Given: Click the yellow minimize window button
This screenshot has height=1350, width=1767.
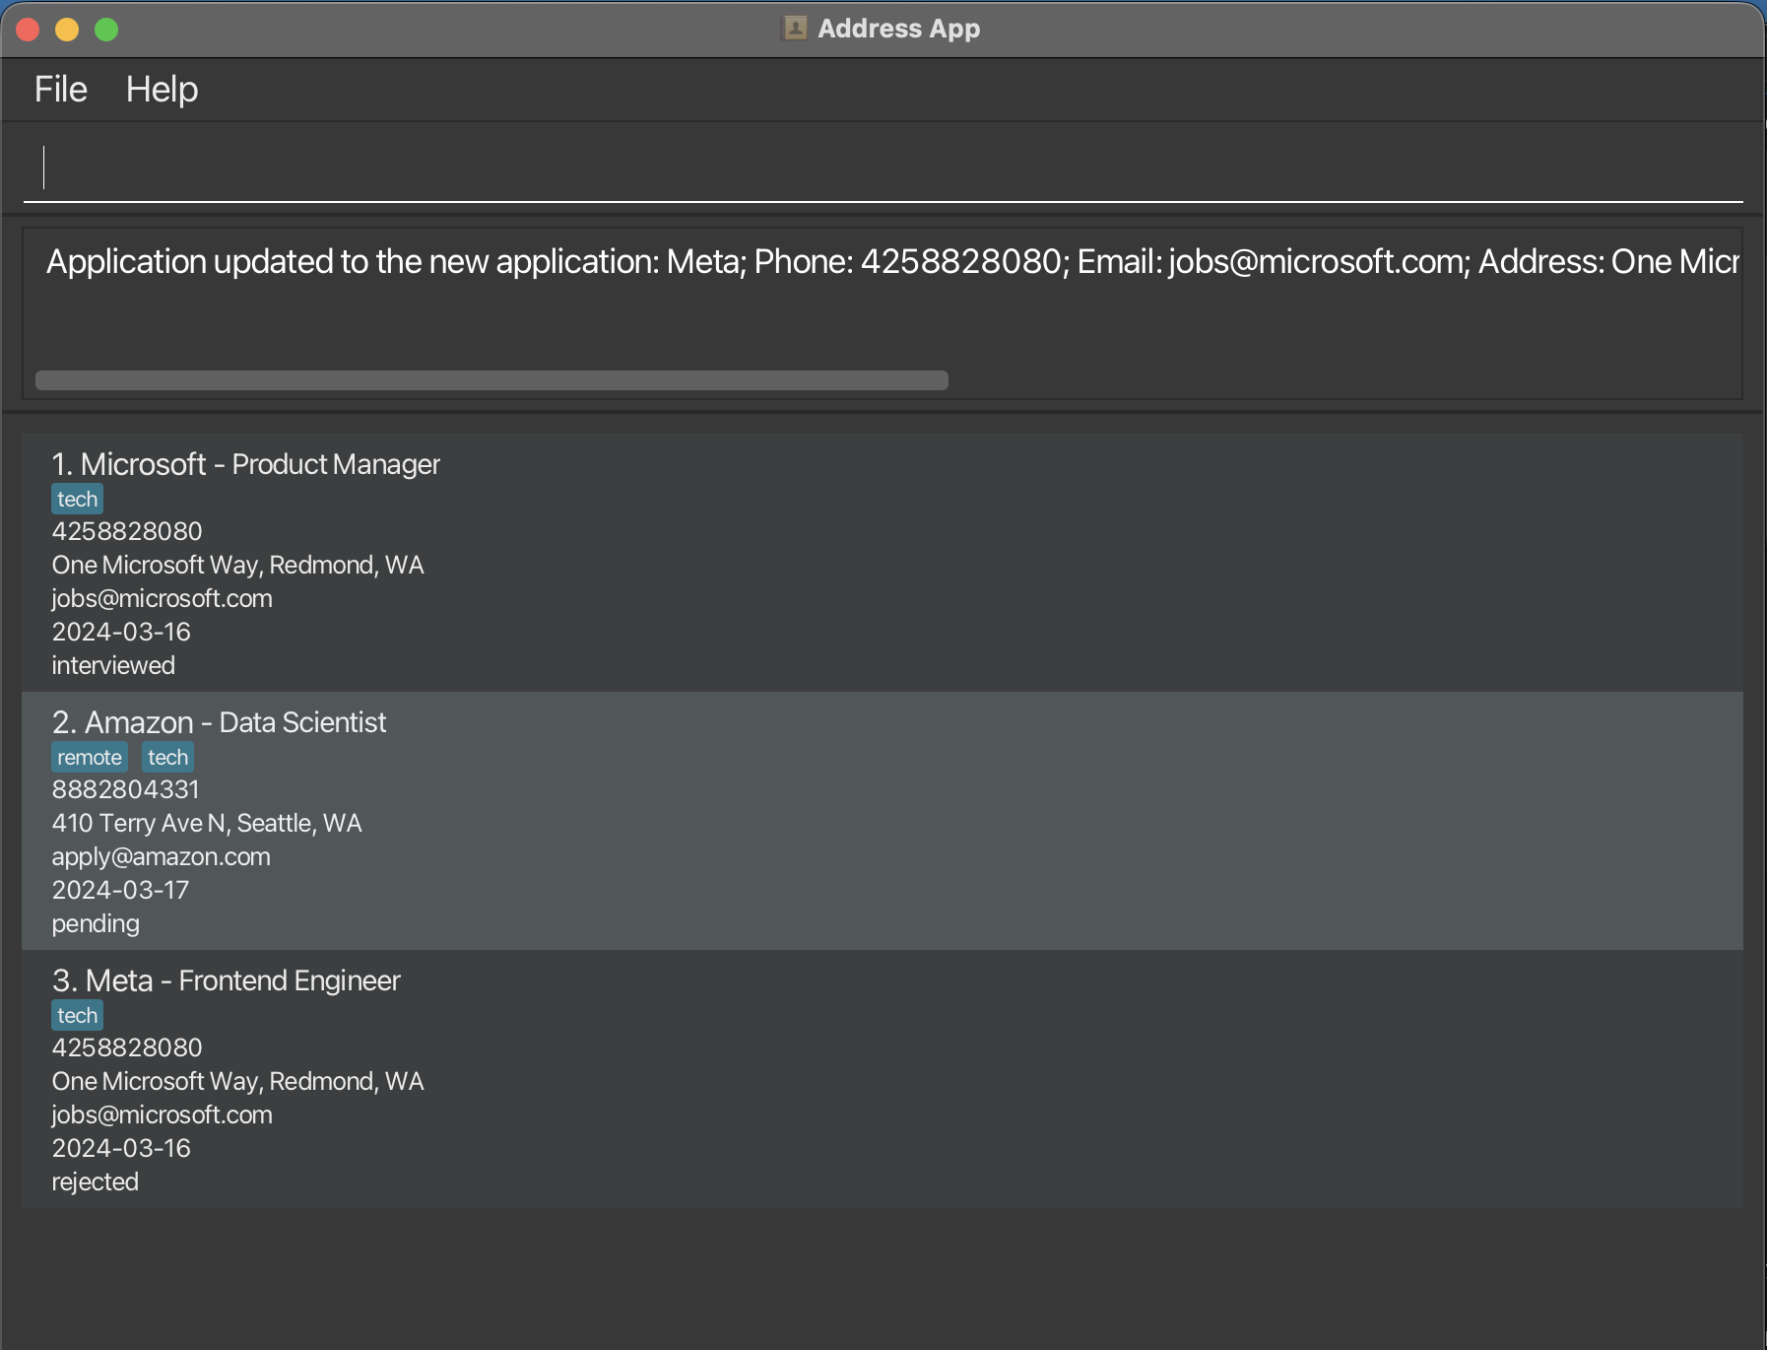Looking at the screenshot, I should pos(67,30).
